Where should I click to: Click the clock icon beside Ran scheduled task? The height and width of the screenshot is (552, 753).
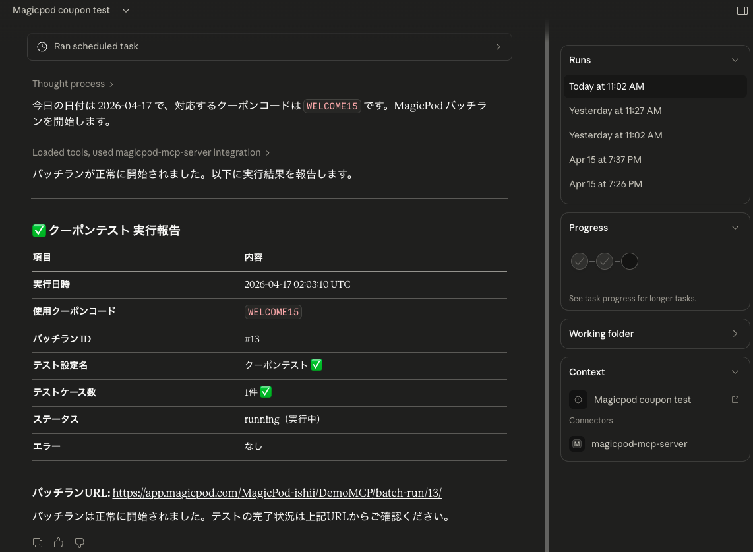click(42, 46)
